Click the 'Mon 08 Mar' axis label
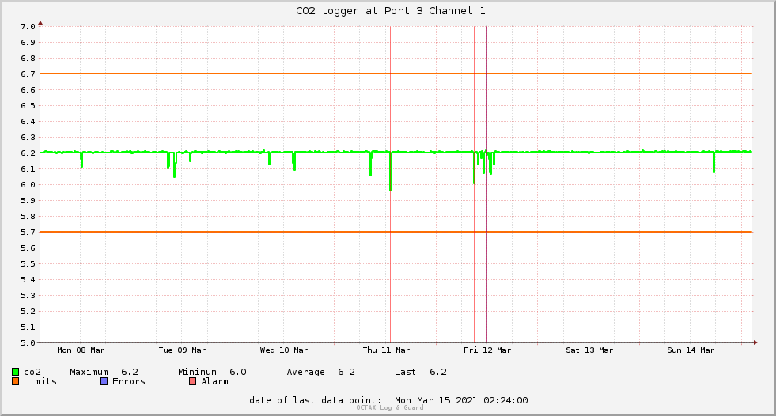Image resolution: width=776 pixels, height=416 pixels. tap(81, 350)
